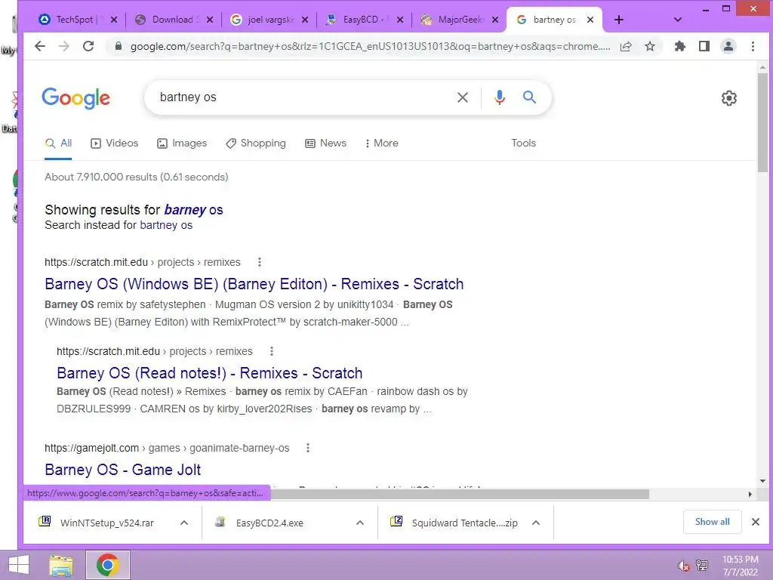View site info via the padlock icon
Image resolution: width=773 pixels, height=580 pixels.
(x=118, y=46)
